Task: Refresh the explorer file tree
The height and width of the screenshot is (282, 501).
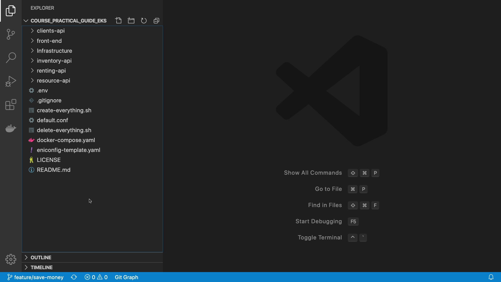Action: pyautogui.click(x=144, y=21)
